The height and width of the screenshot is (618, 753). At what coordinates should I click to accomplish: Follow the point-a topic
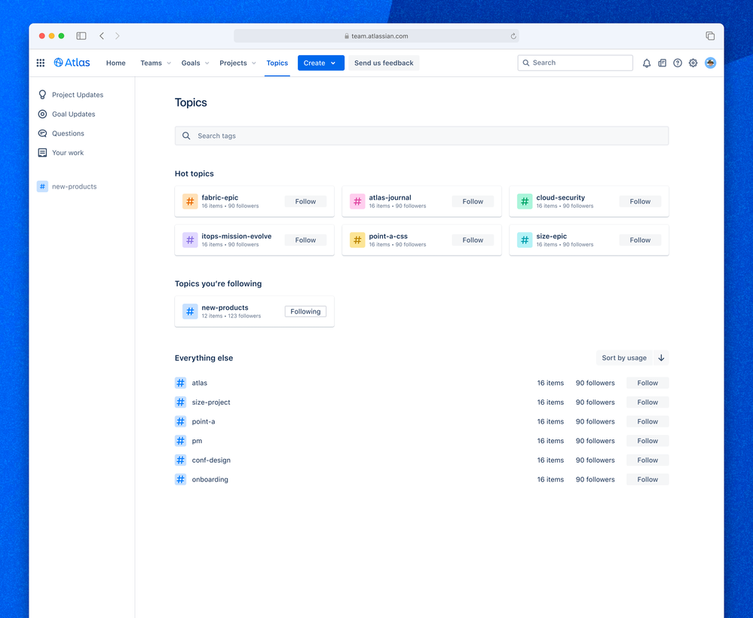click(x=647, y=421)
